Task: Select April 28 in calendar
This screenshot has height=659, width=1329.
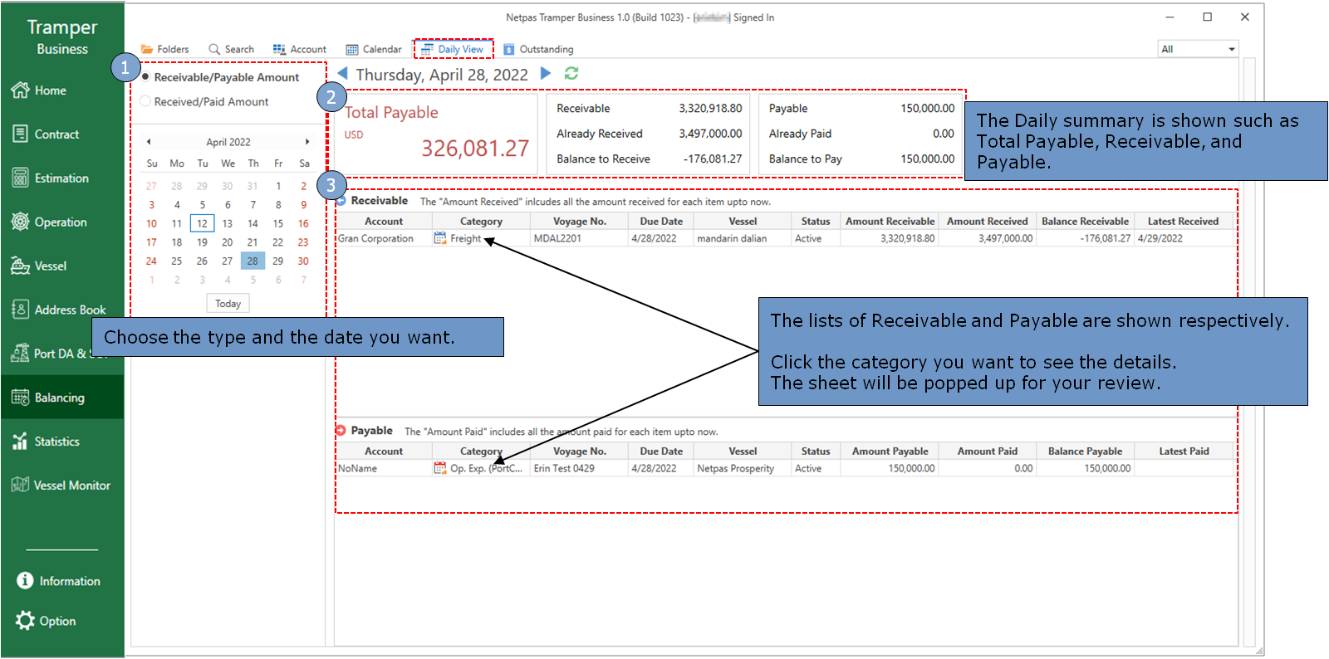Action: click(x=253, y=261)
